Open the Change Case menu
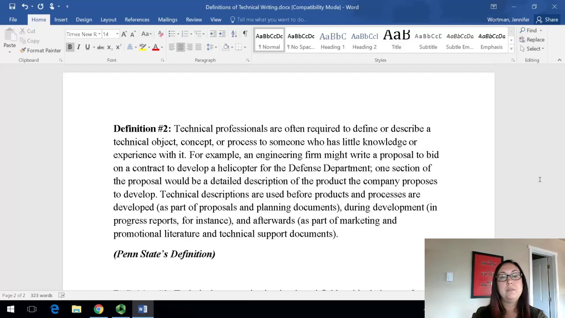 [x=146, y=34]
